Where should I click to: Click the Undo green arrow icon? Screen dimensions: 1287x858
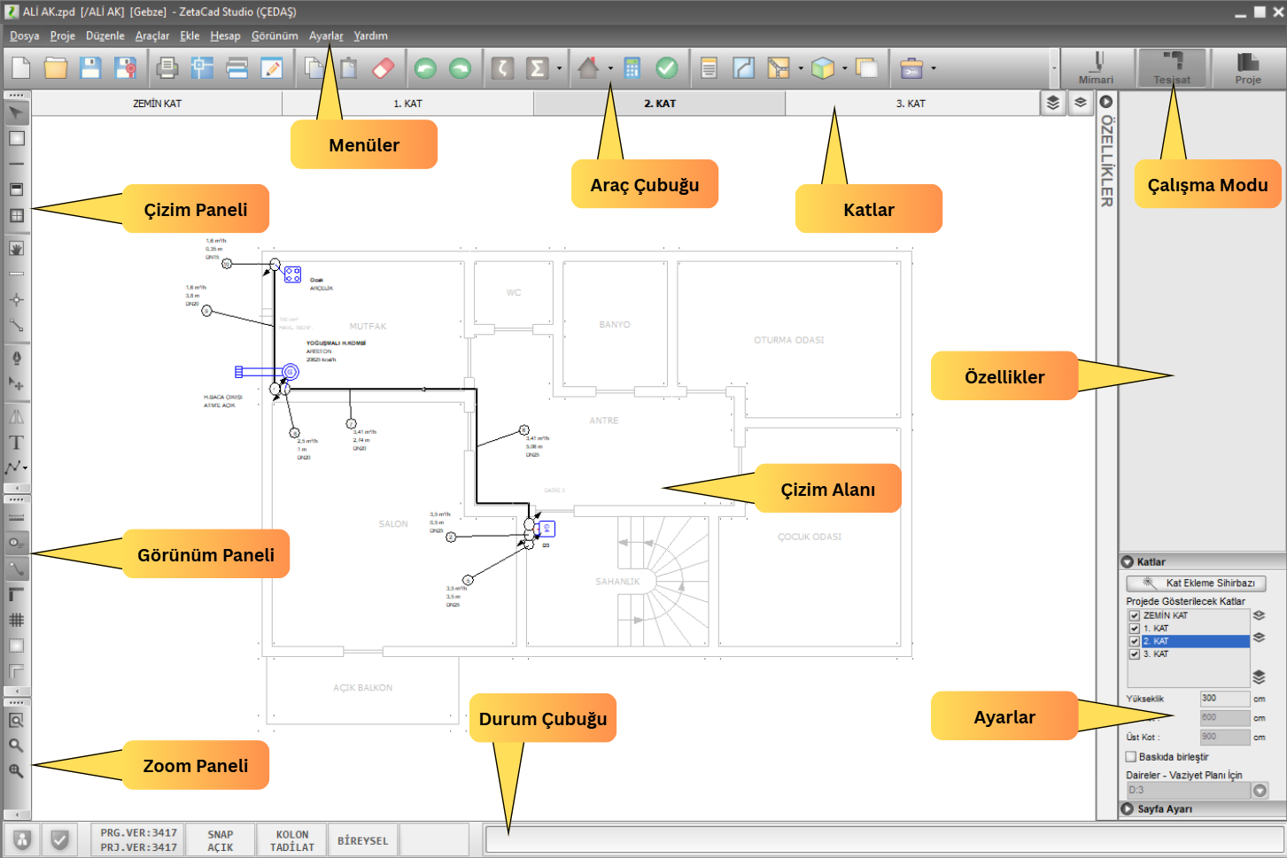coord(425,68)
